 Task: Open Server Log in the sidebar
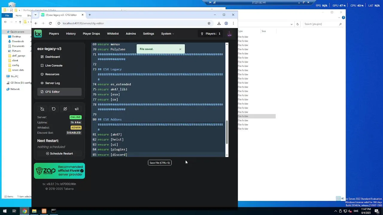point(59,83)
